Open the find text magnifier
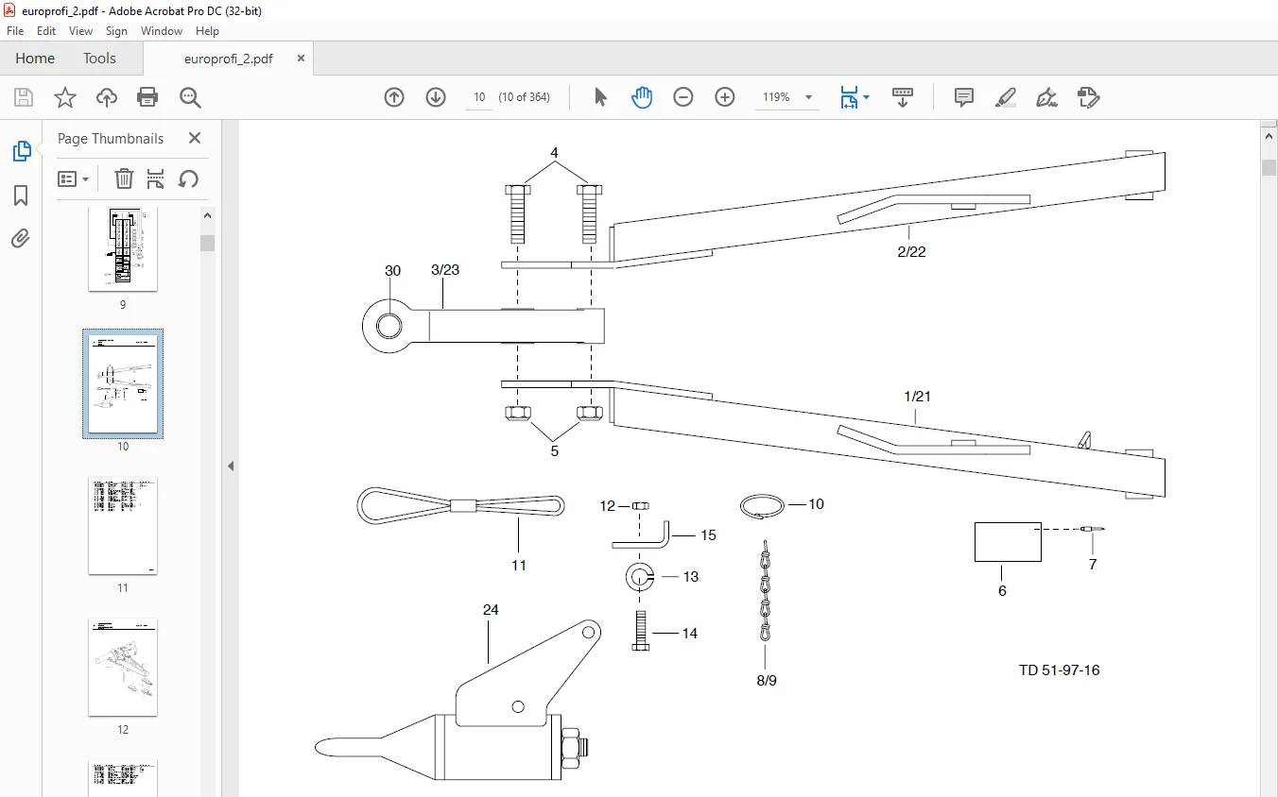 coord(190,97)
